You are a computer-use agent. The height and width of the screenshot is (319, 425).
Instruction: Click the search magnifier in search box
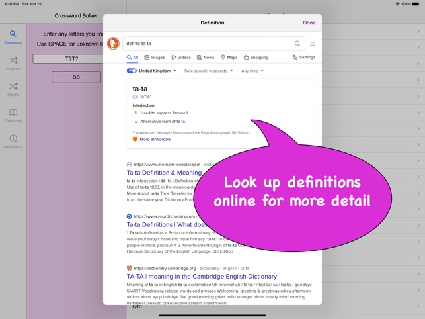(297, 44)
